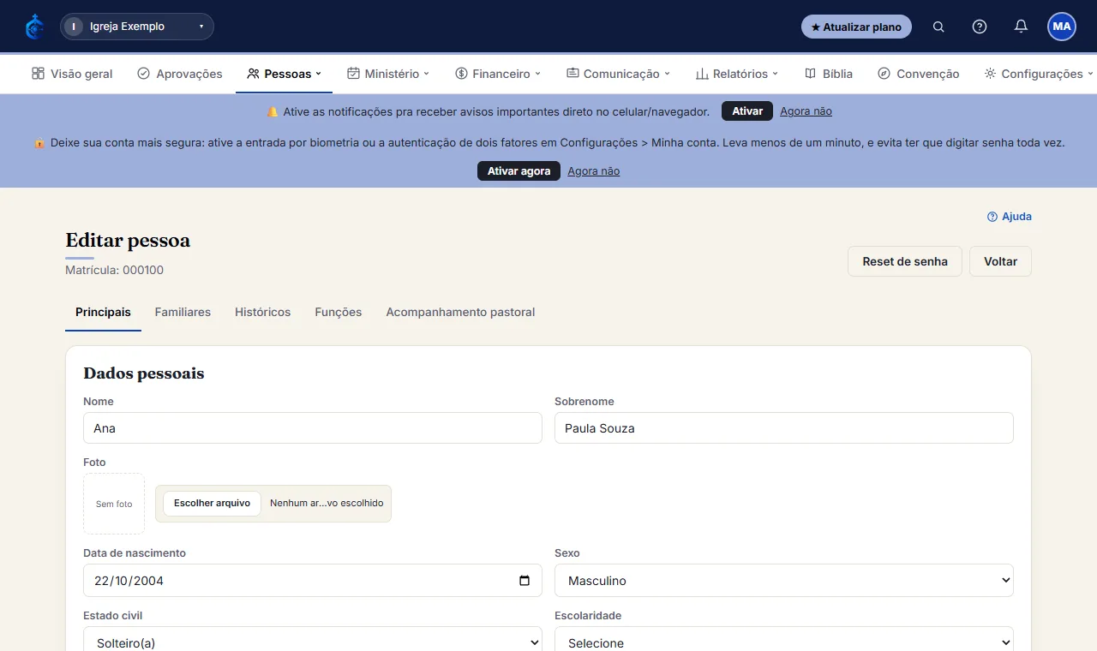Expand the Escolaridade Selecione dropdown
Screen dimensions: 1097x651
coord(784,641)
